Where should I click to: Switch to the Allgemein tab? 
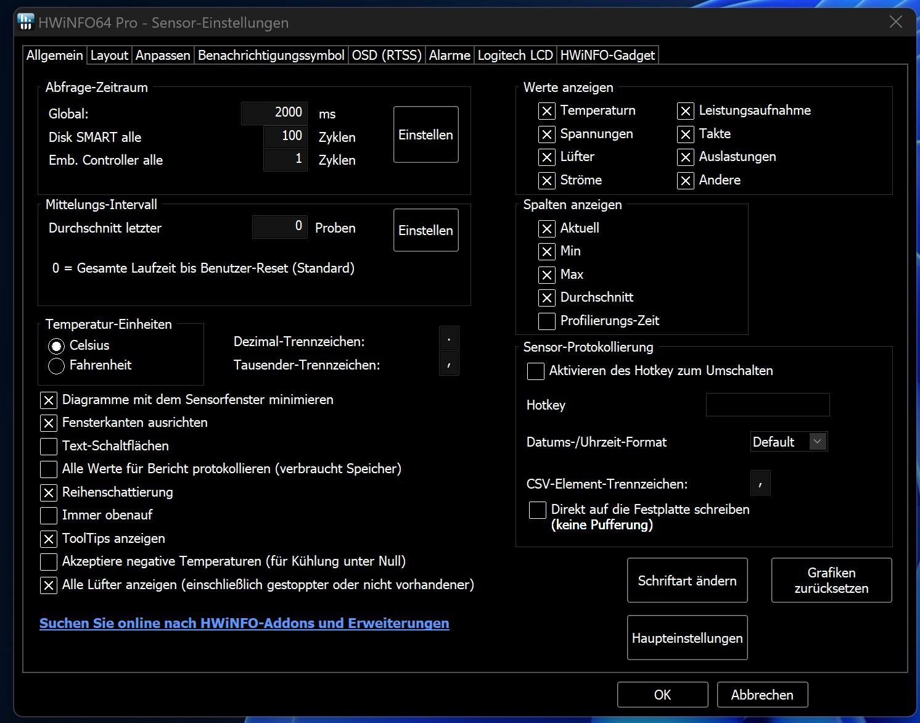[x=54, y=55]
